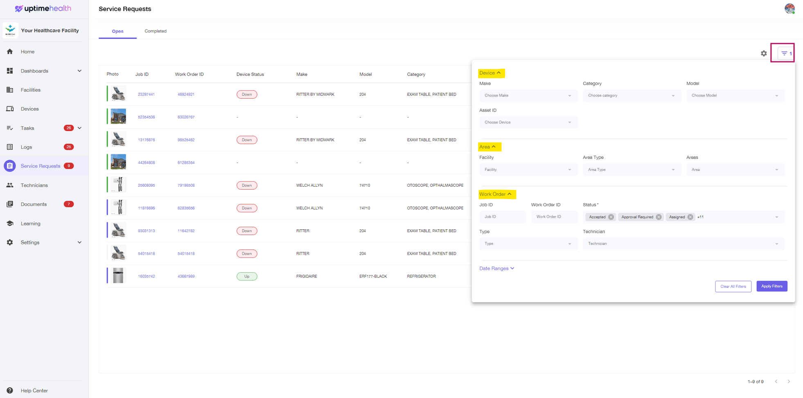Click the uptimehealth logo

pyautogui.click(x=43, y=9)
